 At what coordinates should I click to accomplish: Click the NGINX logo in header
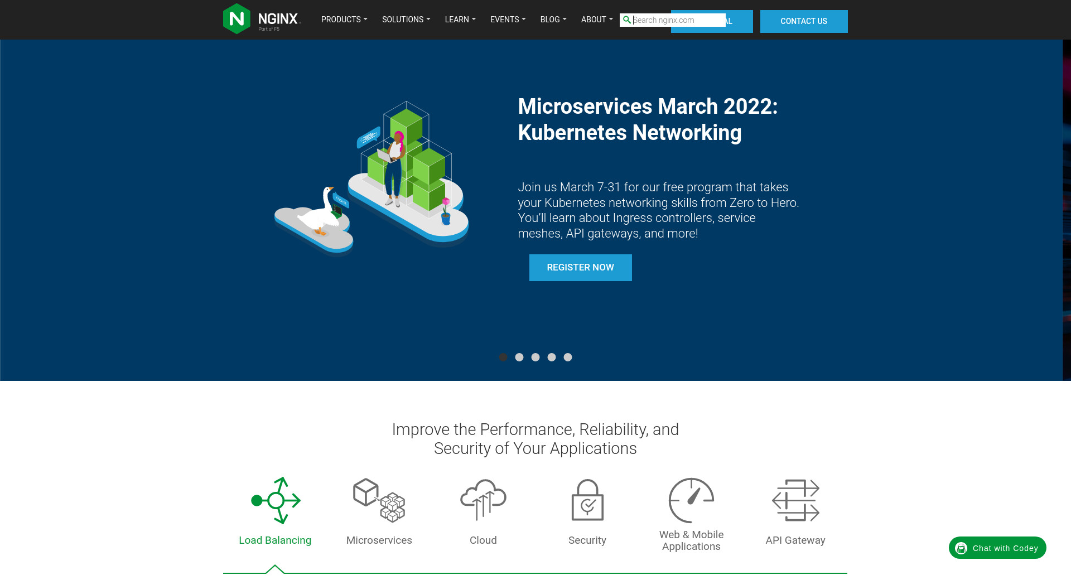(x=262, y=19)
